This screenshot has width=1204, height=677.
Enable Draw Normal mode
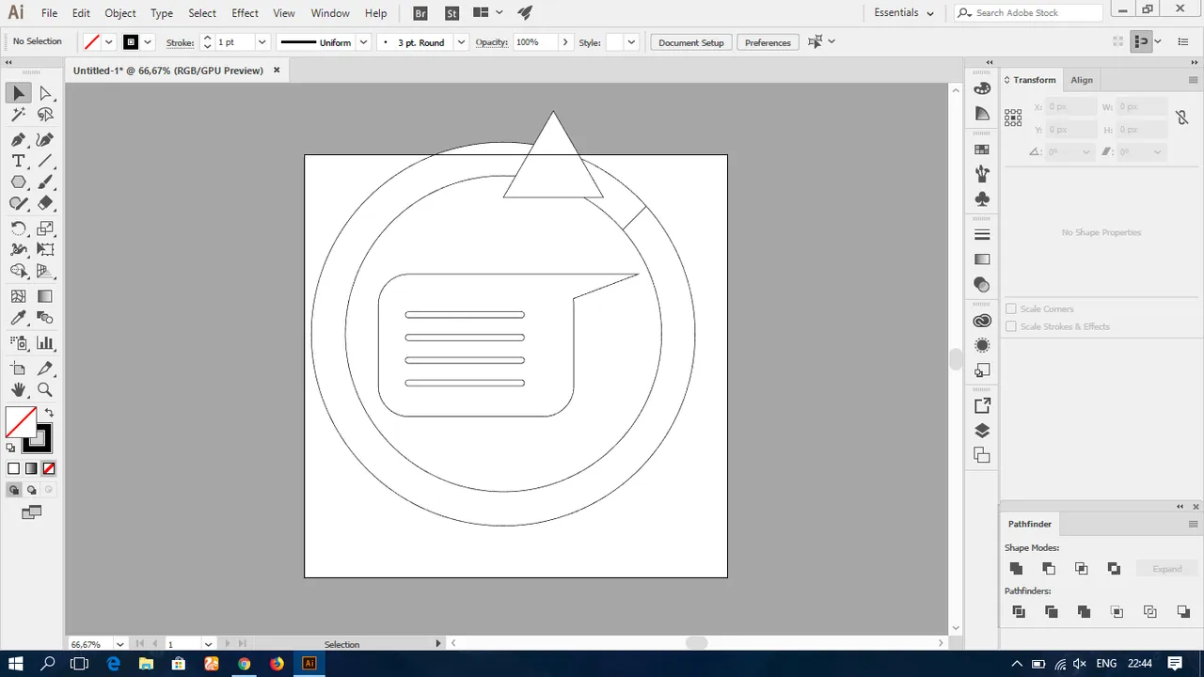tap(14, 490)
